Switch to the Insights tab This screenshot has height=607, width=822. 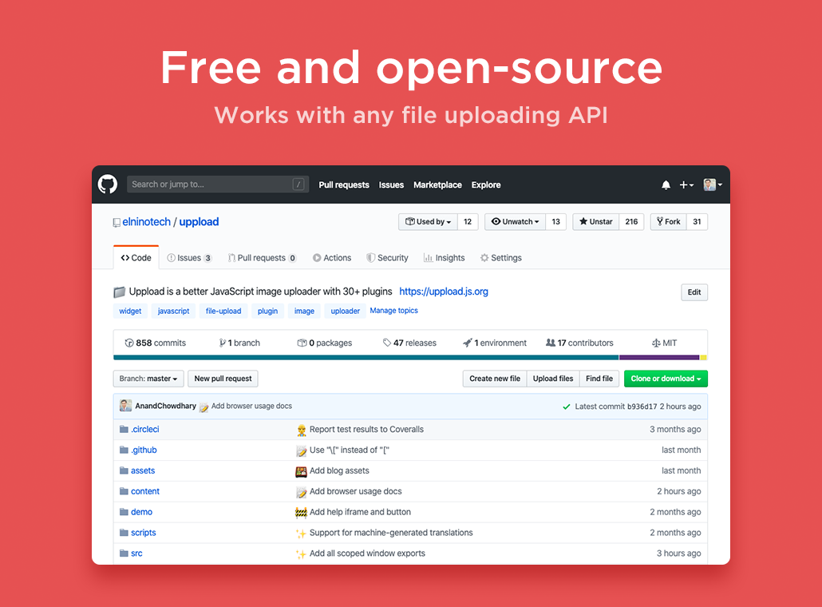click(x=444, y=258)
